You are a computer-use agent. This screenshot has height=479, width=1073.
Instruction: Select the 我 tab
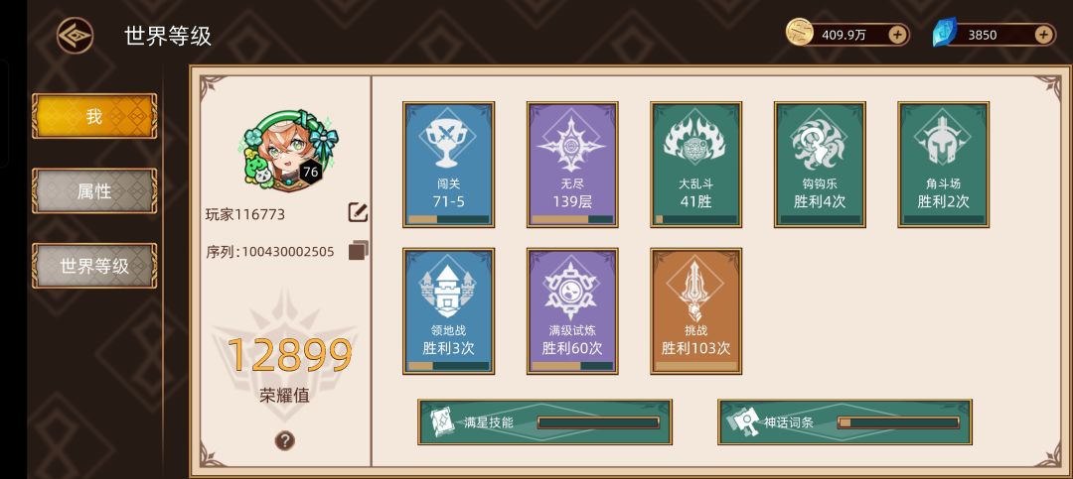(x=94, y=116)
